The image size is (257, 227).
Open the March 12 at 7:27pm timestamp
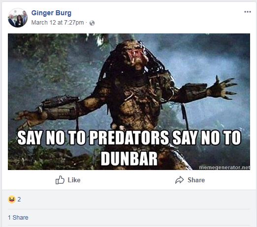coord(58,23)
